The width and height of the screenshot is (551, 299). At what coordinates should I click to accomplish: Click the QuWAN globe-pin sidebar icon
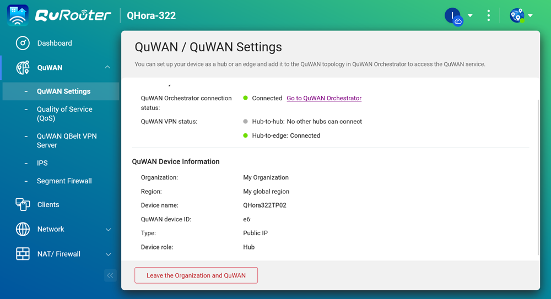[23, 68]
